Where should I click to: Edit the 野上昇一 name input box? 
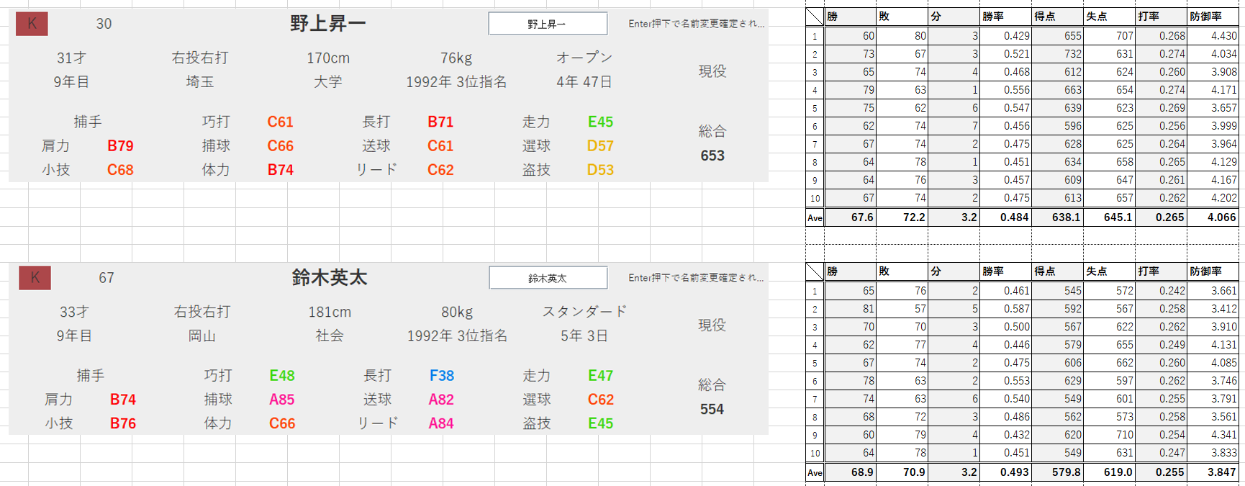(x=548, y=24)
